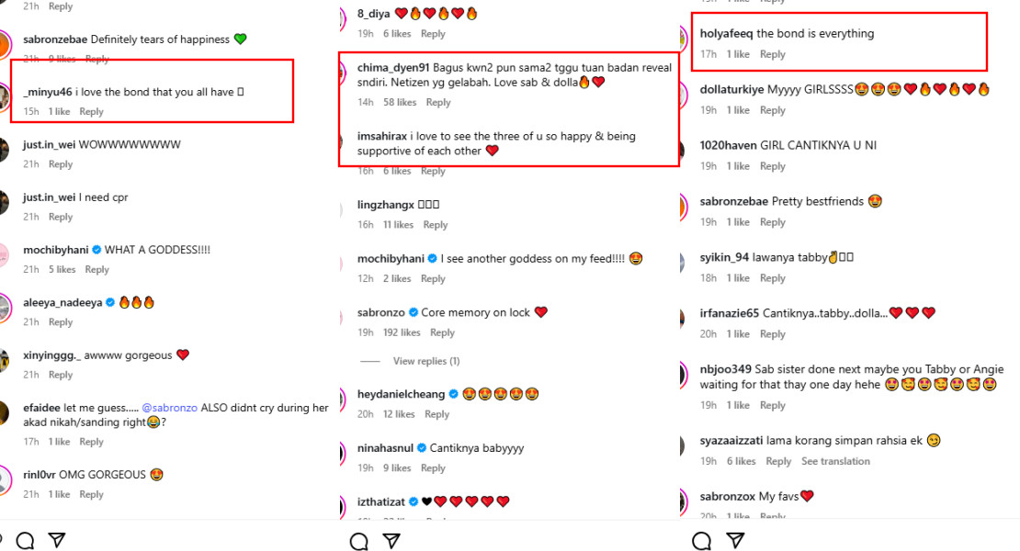The width and height of the screenshot is (1020, 551).
Task: Click the share paper-plane icon below sabronzox's comment
Action: (x=734, y=540)
